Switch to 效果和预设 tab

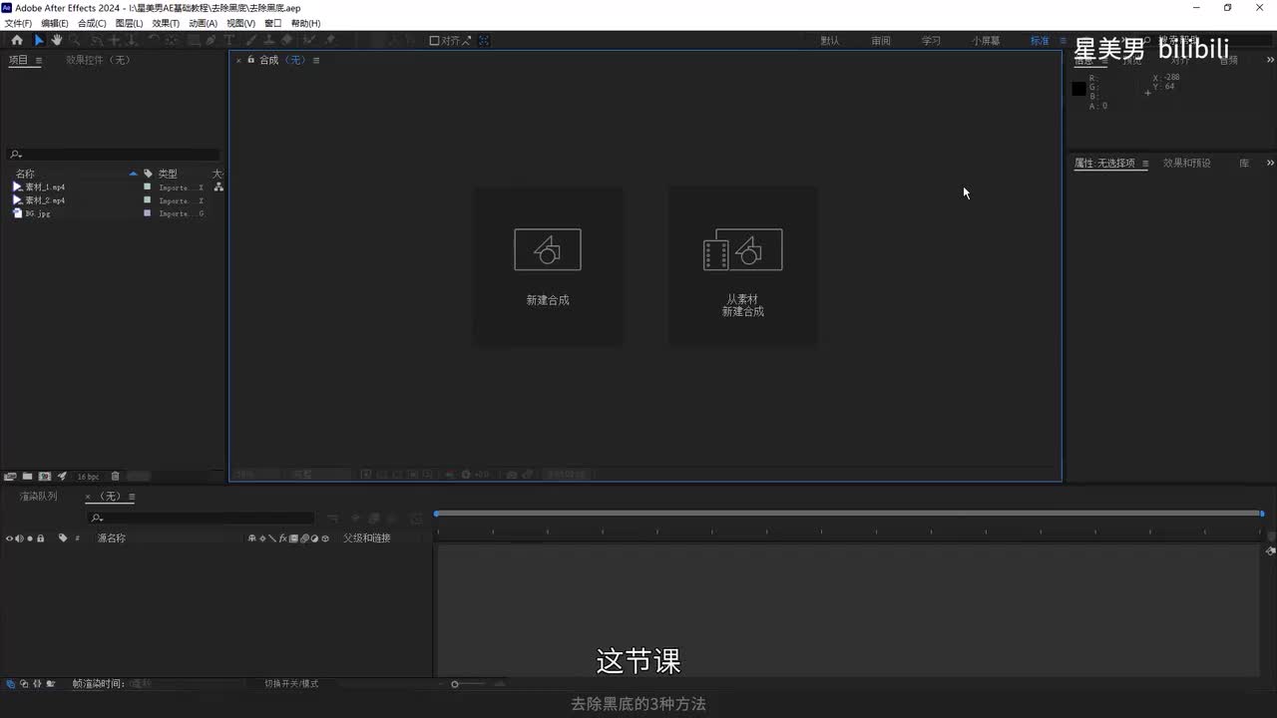(x=1187, y=164)
